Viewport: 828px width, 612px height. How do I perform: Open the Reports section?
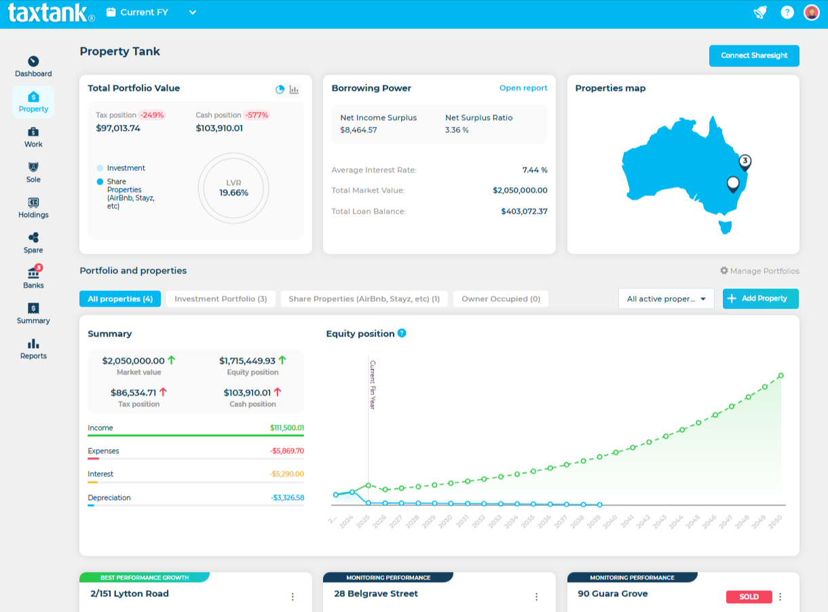[x=33, y=347]
